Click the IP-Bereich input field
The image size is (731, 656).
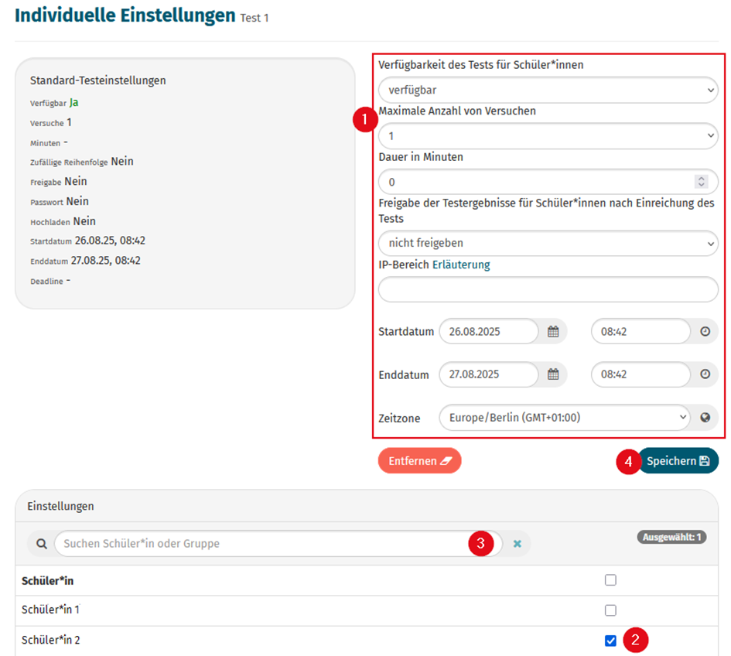[548, 289]
